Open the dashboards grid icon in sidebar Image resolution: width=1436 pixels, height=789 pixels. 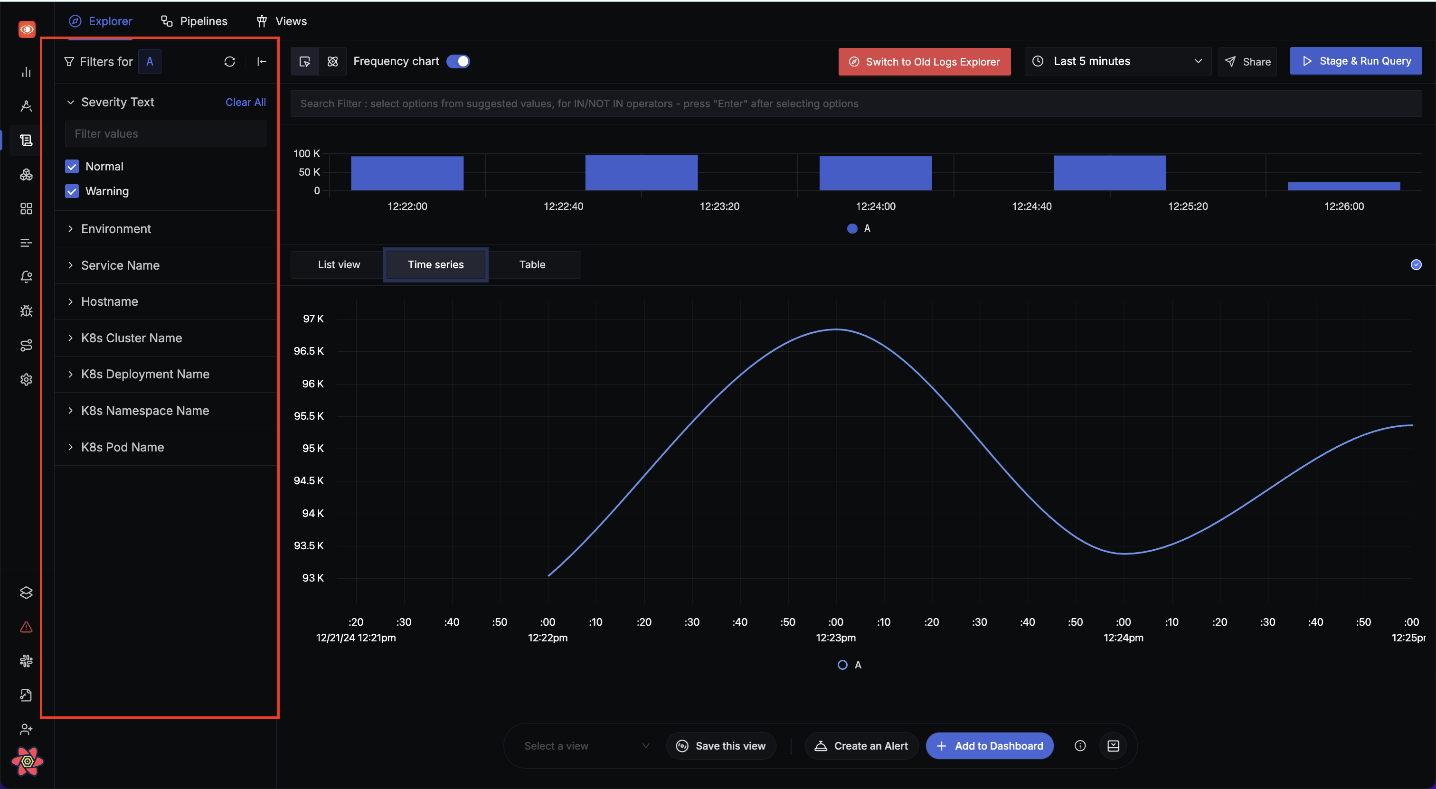pos(26,208)
